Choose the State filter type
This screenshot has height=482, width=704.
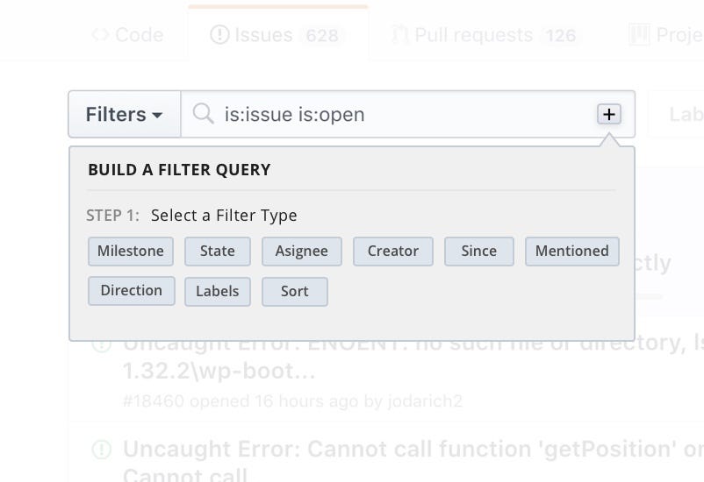coord(218,252)
